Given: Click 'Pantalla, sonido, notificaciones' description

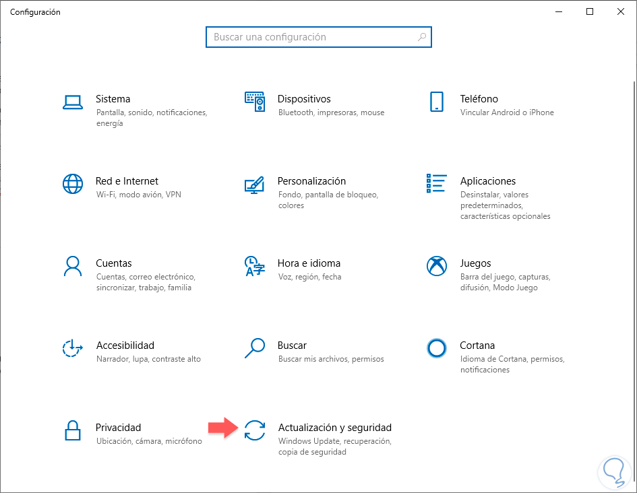Looking at the screenshot, I should point(152,112).
